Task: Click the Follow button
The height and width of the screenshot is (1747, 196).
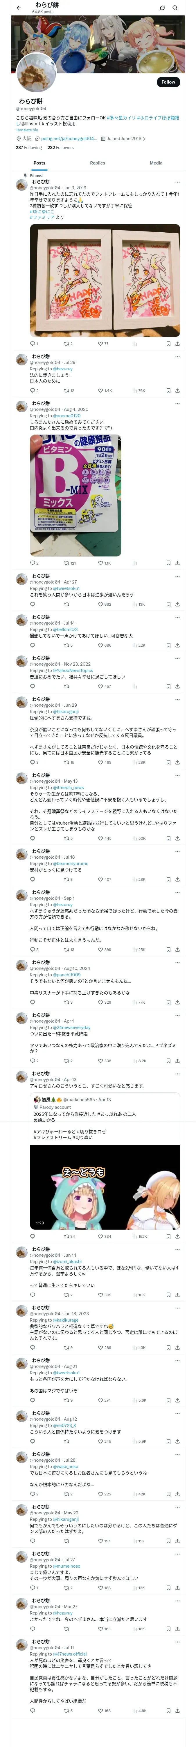Action: click(168, 82)
